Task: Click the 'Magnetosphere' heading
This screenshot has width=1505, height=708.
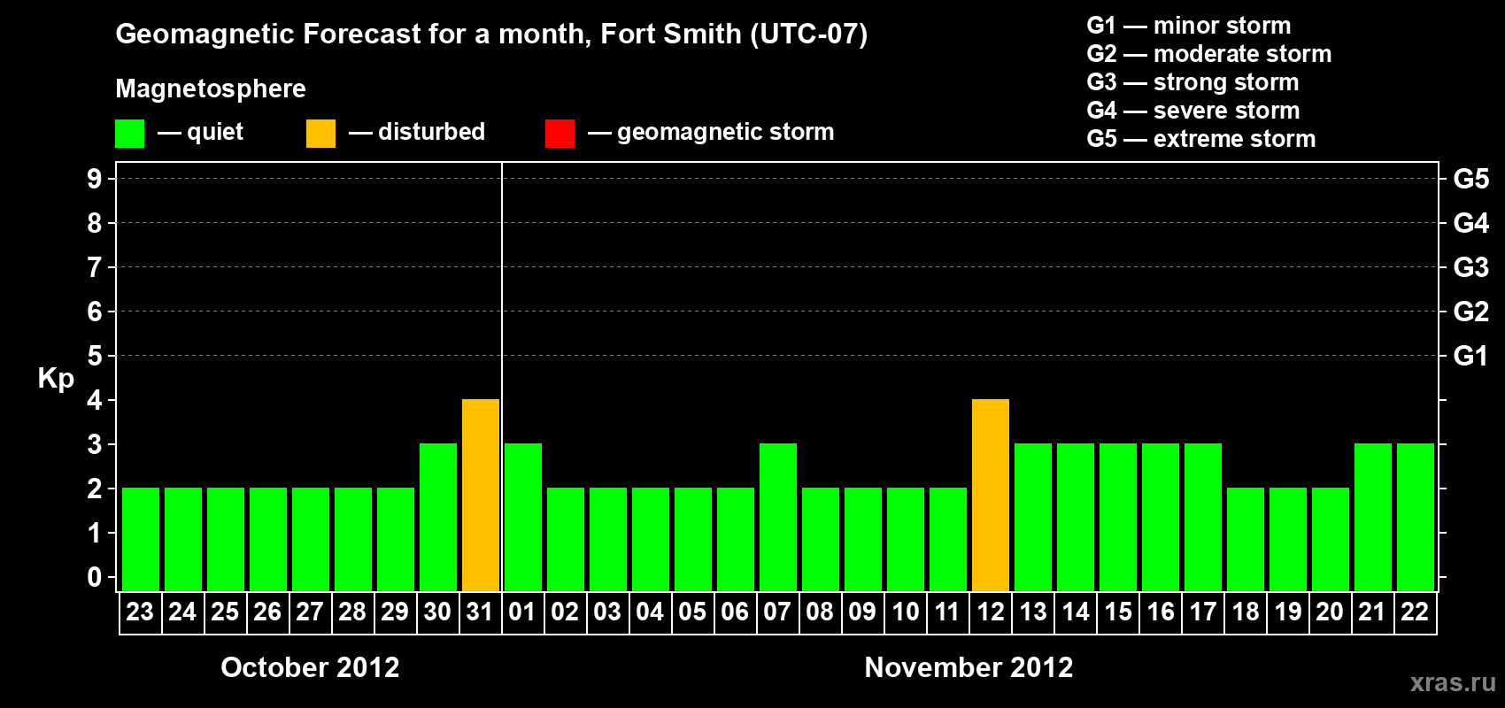Action: 211,89
